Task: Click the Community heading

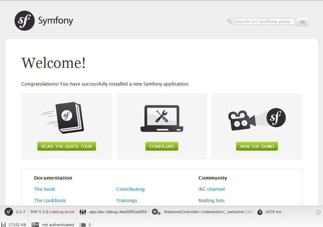Action: [x=213, y=178]
